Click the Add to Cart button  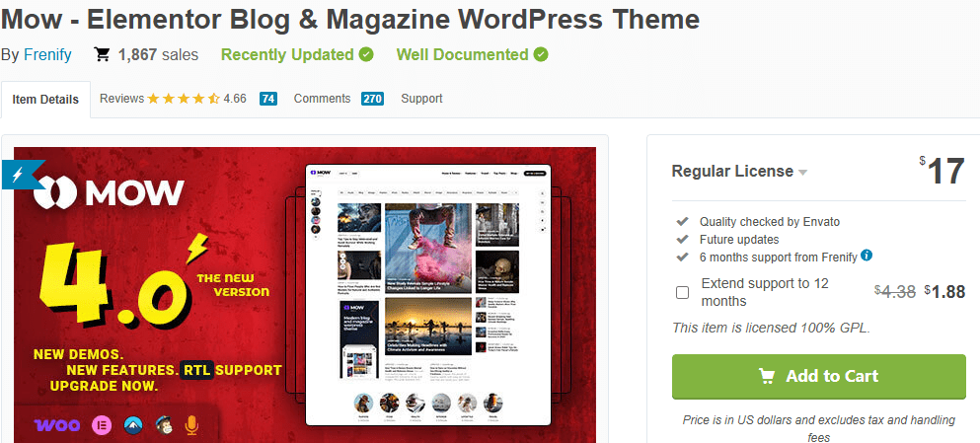click(819, 376)
